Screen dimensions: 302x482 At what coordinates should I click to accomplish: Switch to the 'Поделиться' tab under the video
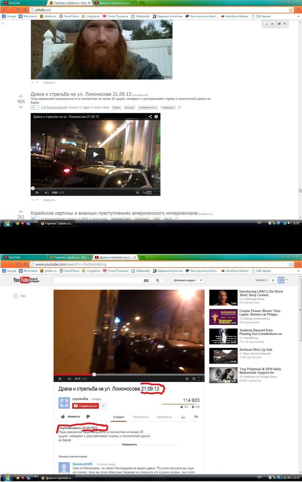click(140, 417)
